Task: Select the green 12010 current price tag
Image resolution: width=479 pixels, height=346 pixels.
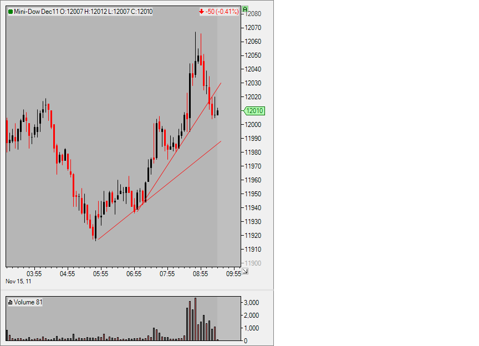Action: point(254,111)
